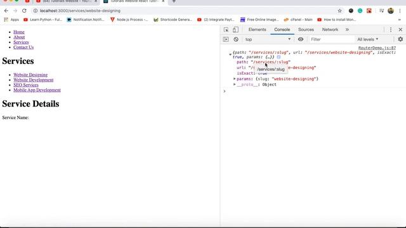Activate the DevTools inspect element picker

226,30
